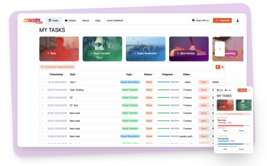Click the Comixify logo

point(32,20)
